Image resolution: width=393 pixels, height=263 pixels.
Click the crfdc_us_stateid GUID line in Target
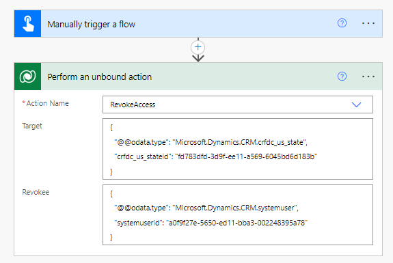point(215,156)
